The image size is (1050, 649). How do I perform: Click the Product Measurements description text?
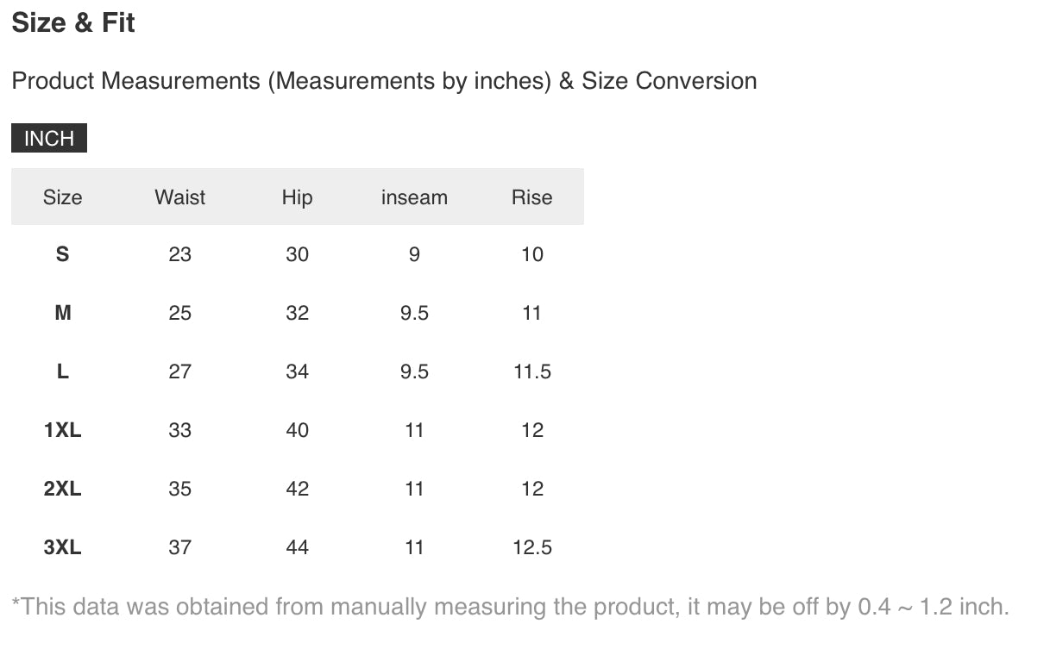pyautogui.click(x=384, y=81)
